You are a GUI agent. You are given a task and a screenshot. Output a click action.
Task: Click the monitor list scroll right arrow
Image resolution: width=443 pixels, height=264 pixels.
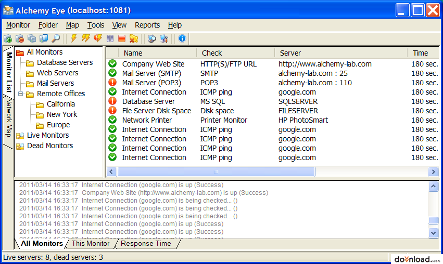pyautogui.click(x=434, y=172)
